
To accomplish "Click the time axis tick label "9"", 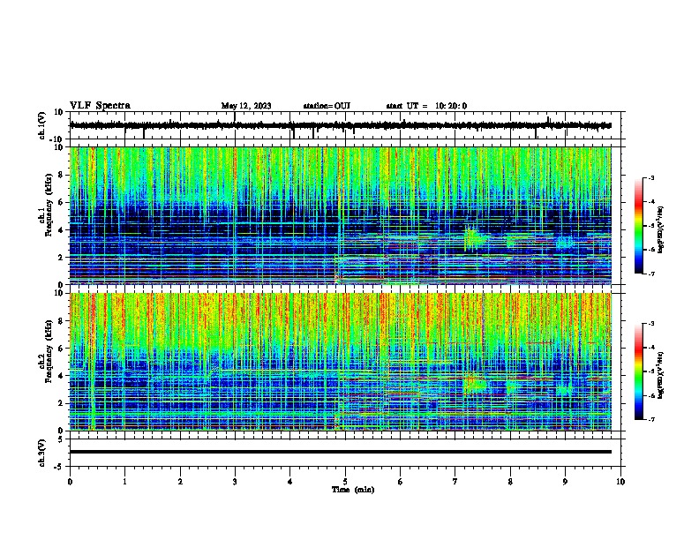I will point(565,482).
